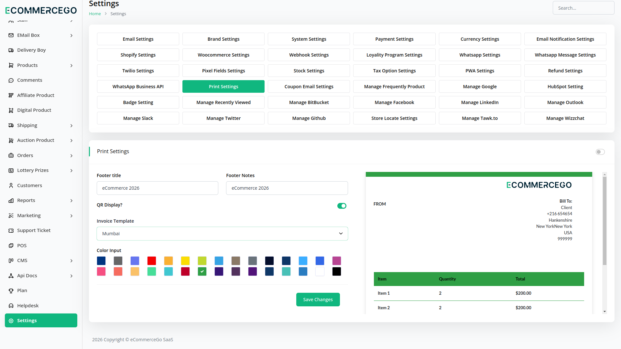621x349 pixels.
Task: Click the Auction Product icon
Action: coord(11,140)
